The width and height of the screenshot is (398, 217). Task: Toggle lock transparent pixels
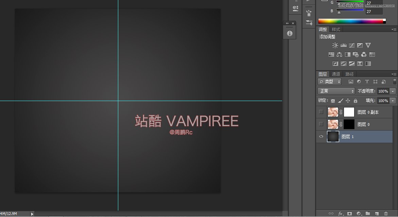[333, 101]
